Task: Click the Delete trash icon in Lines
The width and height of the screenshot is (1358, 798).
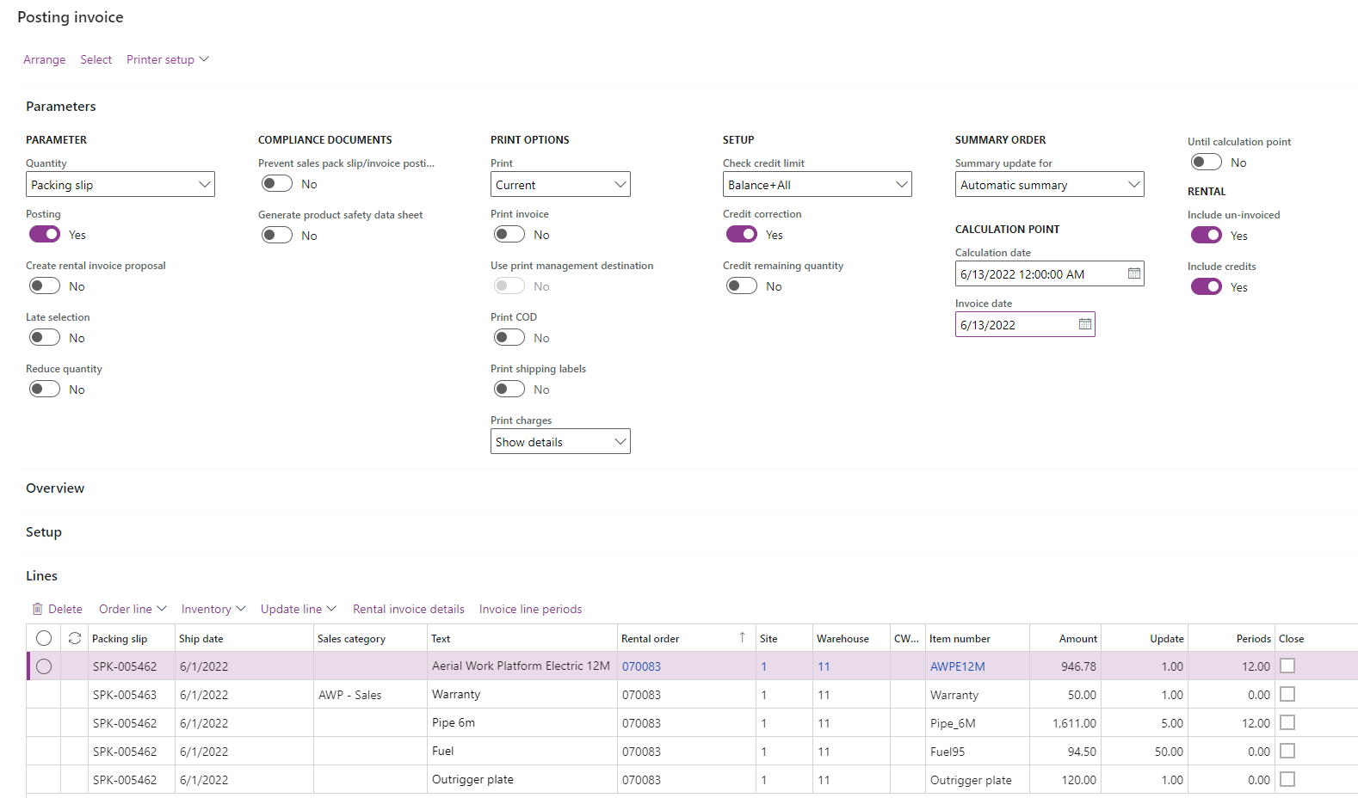Action: pyautogui.click(x=37, y=609)
